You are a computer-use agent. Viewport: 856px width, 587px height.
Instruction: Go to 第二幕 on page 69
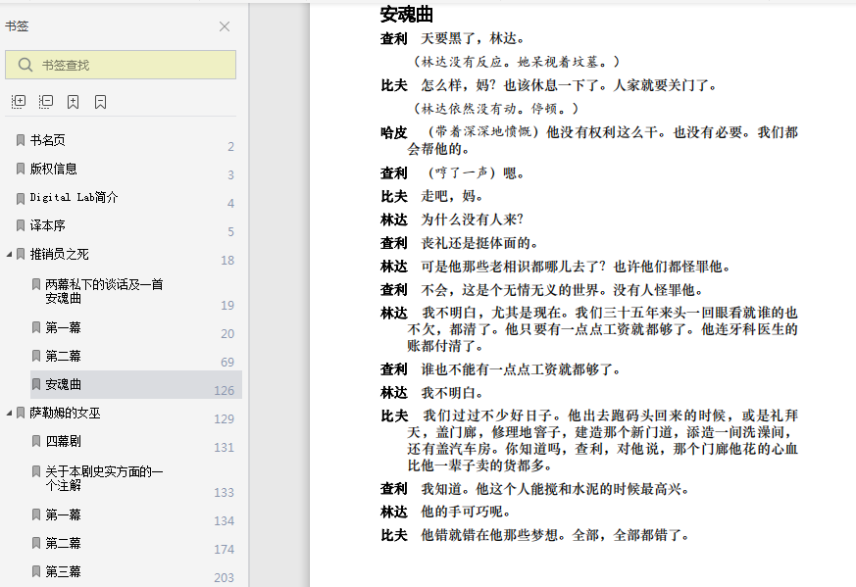click(x=64, y=356)
